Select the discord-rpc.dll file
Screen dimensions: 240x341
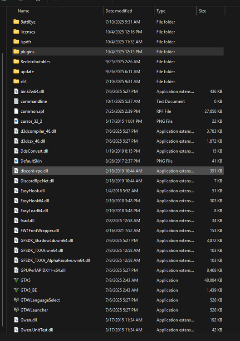point(118,171)
